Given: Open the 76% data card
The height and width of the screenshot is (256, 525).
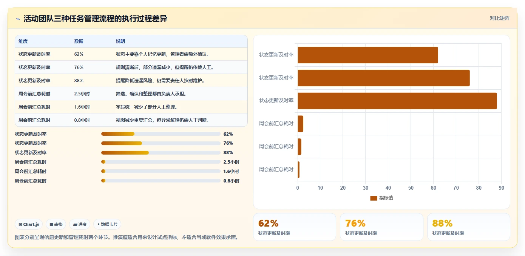Looking at the screenshot, I should click(381, 227).
